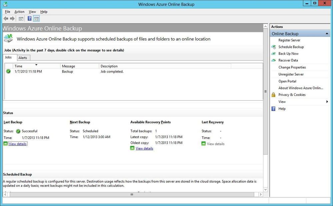333x206 pixels.
Task: Open Change Properties action
Action: pyautogui.click(x=292, y=67)
